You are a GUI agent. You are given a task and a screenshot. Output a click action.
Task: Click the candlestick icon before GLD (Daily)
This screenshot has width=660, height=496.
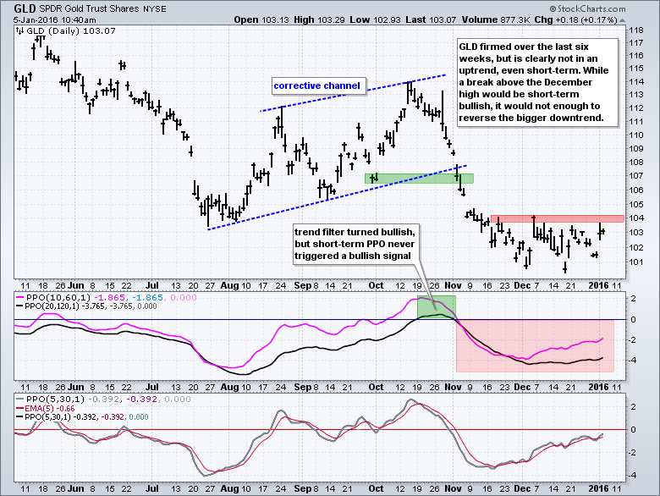tap(19, 30)
